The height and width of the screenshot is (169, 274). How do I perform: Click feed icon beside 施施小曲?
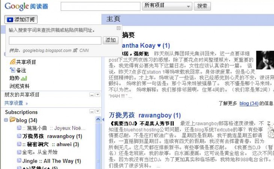19,128
